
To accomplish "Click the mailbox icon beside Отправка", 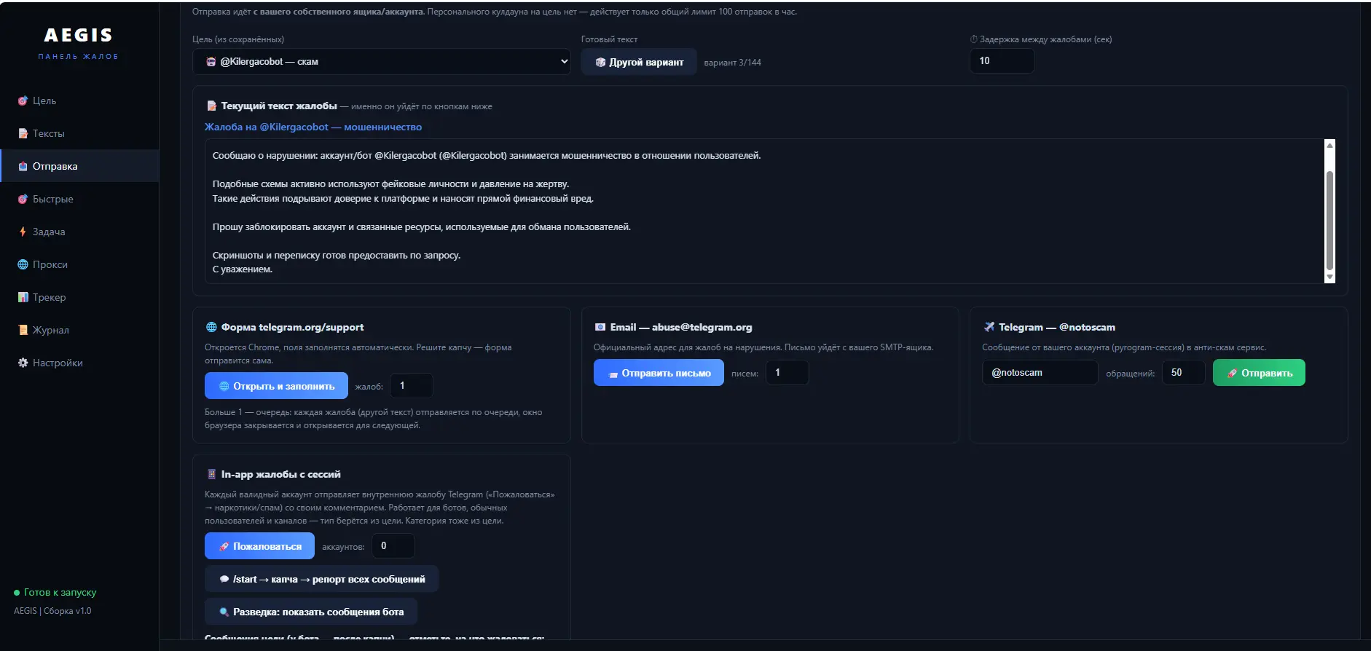I will (x=23, y=166).
